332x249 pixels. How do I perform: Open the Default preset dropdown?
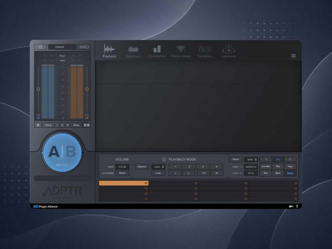pos(62,47)
